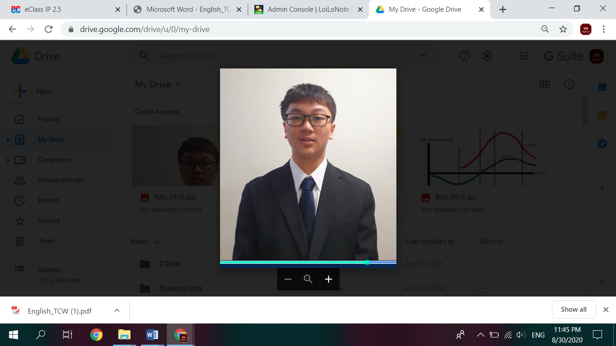Screen dimensions: 616x346
Task: Zoom out with the minus icon
Action: tap(288, 279)
